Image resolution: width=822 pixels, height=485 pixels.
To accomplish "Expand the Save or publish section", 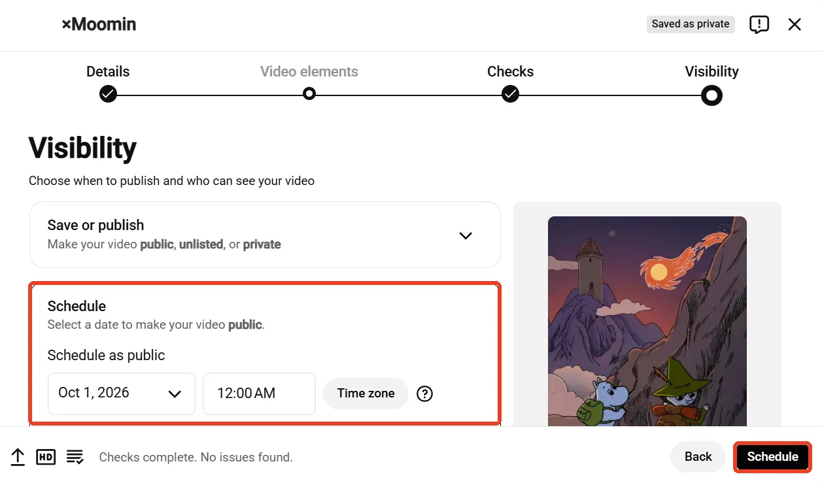I will [x=265, y=235].
